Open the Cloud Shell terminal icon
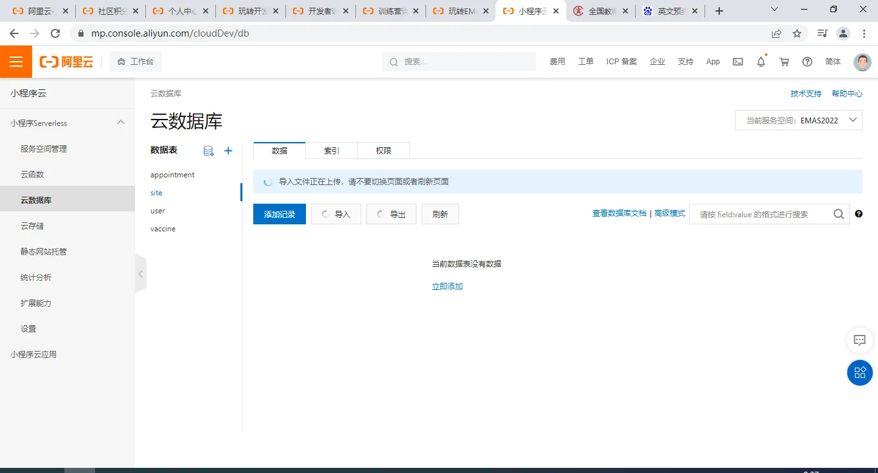 (x=738, y=62)
